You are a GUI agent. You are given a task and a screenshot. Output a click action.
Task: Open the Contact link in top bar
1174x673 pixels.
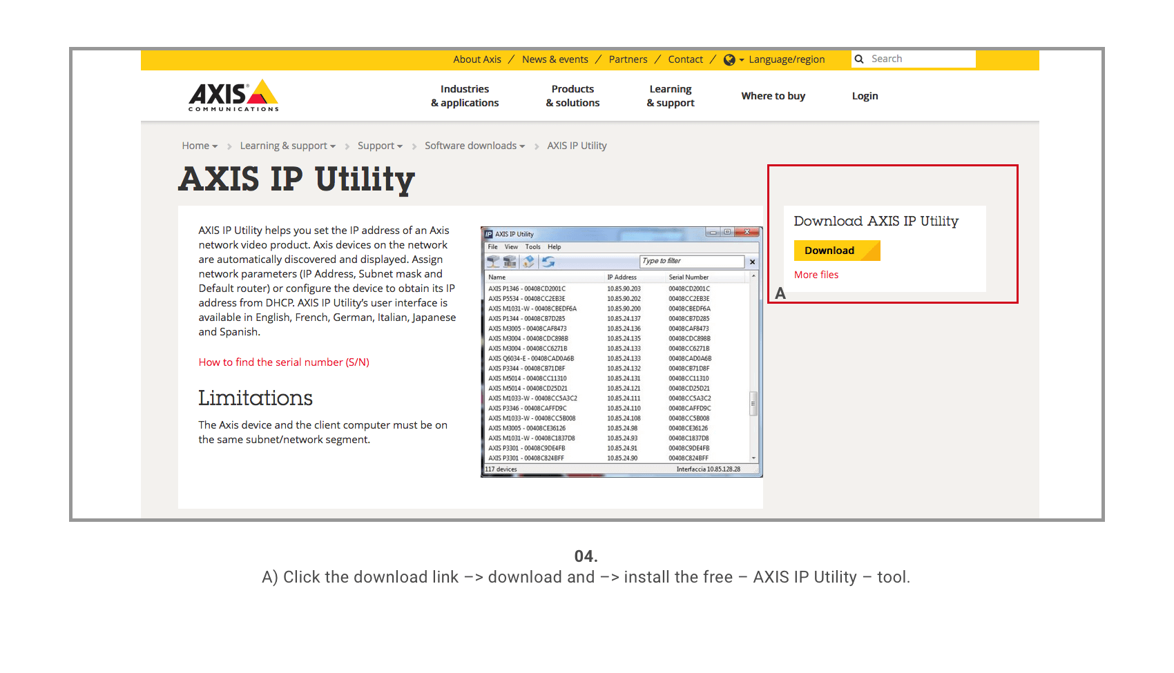[686, 59]
